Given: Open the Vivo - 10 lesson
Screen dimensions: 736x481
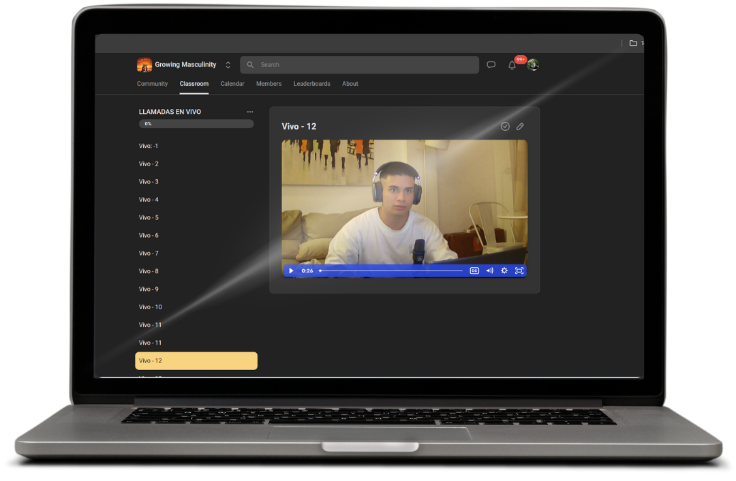Looking at the screenshot, I should point(150,307).
